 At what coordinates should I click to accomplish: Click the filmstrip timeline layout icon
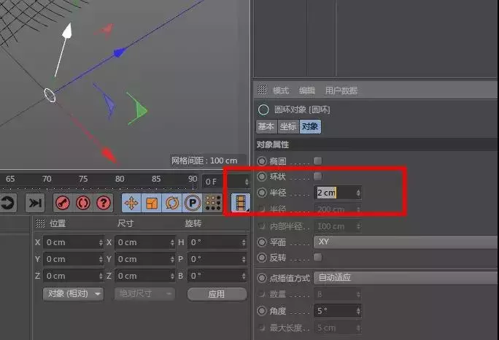(x=240, y=203)
